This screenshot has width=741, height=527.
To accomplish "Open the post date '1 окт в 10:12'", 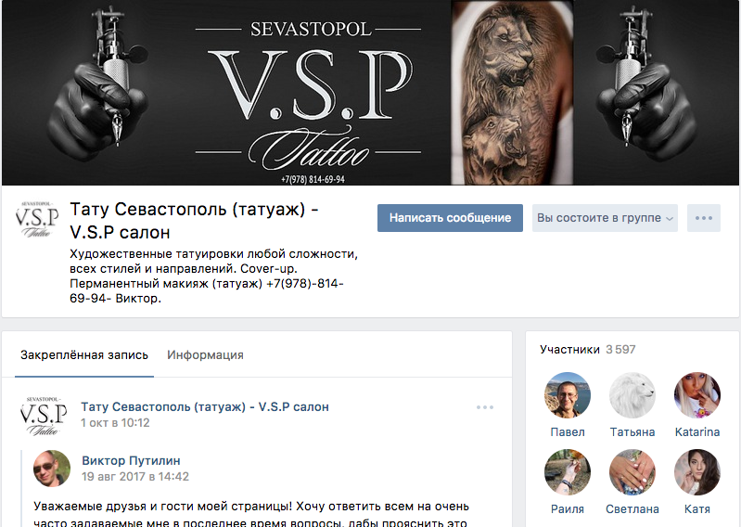I will coord(115,422).
